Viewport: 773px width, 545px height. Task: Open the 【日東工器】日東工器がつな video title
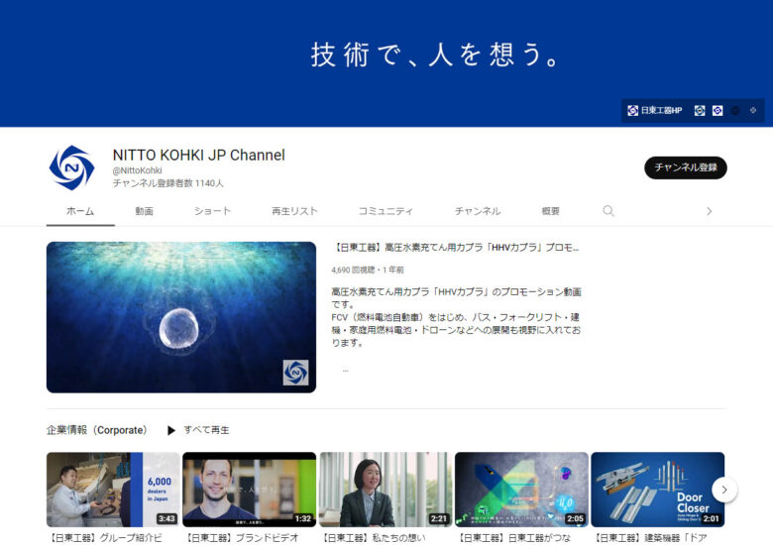coord(513,538)
